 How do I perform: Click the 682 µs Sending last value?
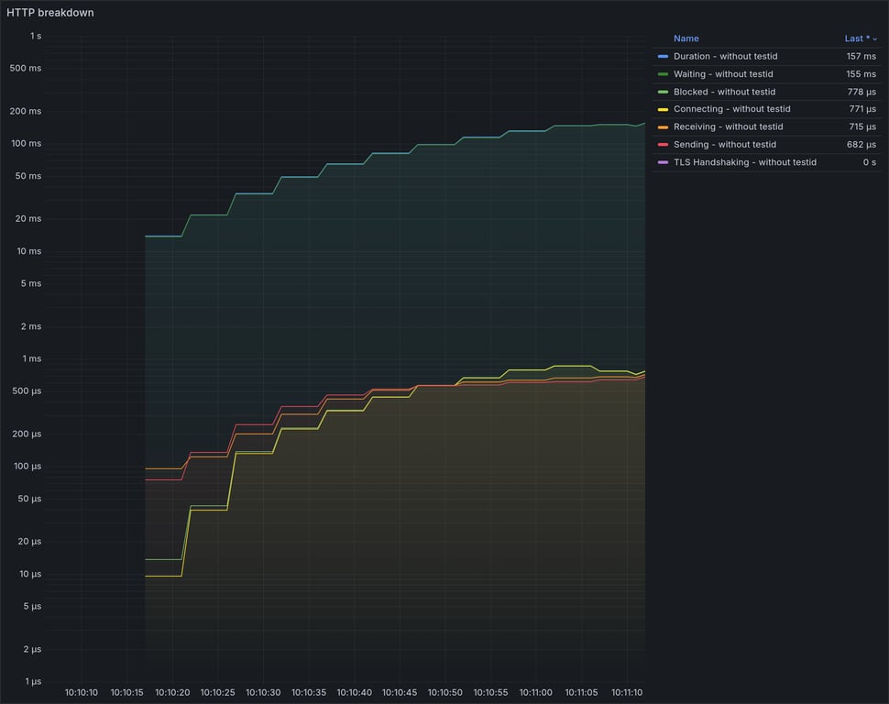(x=861, y=144)
